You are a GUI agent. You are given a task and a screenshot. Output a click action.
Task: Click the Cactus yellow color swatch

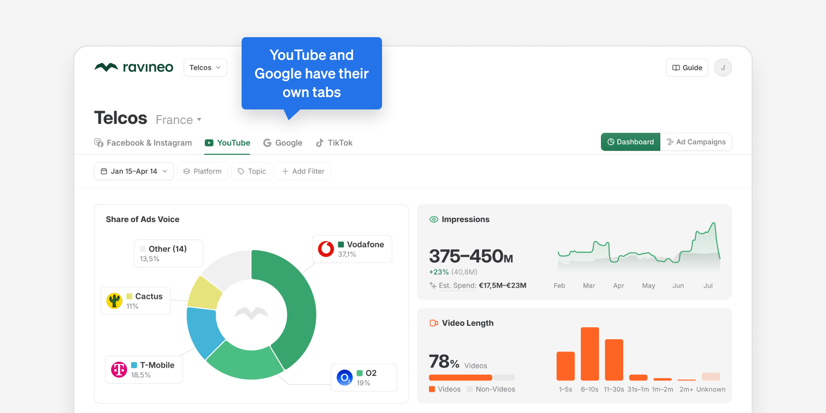tap(130, 296)
